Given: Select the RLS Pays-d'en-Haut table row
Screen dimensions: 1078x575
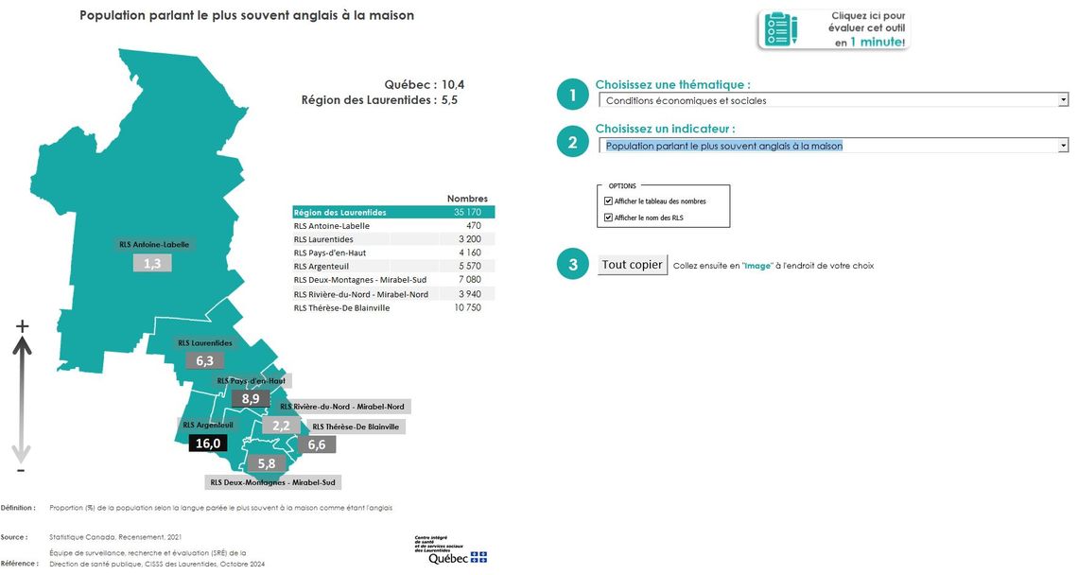Looking at the screenshot, I should coord(393,253).
